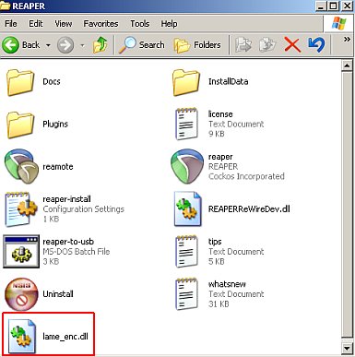Click the Windows flag logo
The width and height of the screenshot is (355, 357).
point(338,23)
